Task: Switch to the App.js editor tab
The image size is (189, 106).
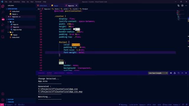Action: point(56,6)
